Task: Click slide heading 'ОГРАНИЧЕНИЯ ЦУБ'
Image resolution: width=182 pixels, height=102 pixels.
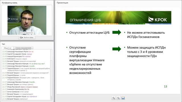Action: (x=85, y=20)
